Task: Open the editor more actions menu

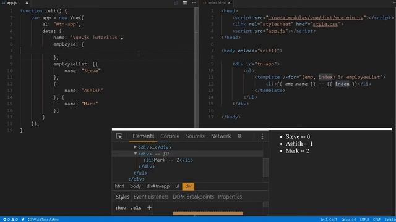Action: (194, 2)
